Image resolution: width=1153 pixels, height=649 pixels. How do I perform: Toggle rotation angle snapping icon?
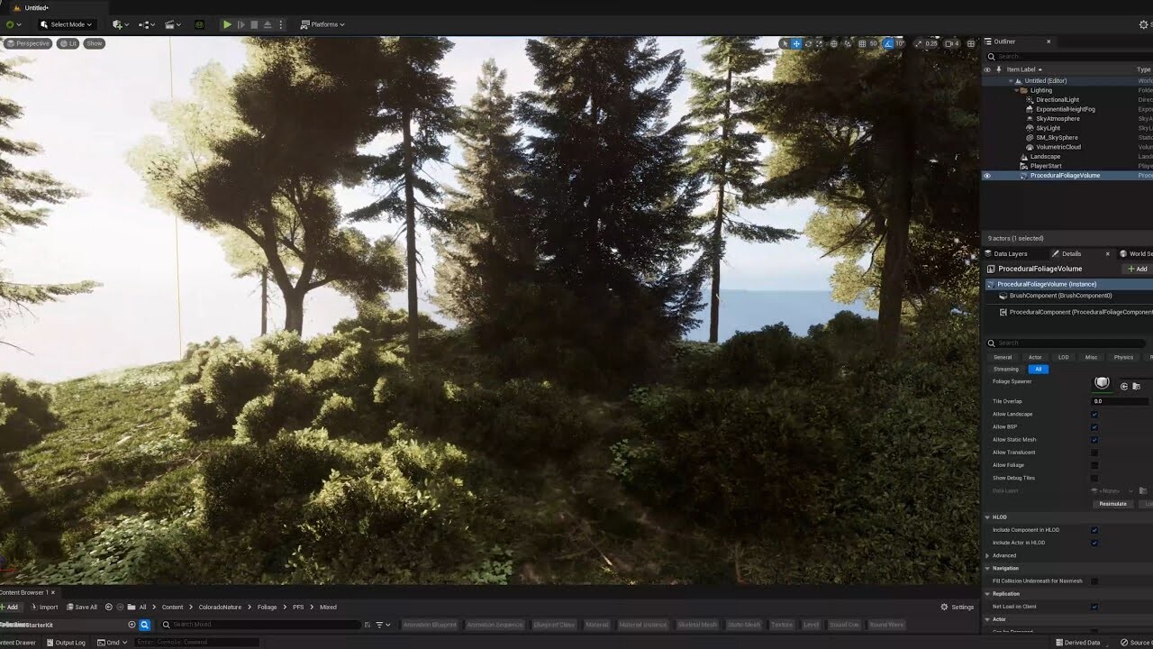889,43
